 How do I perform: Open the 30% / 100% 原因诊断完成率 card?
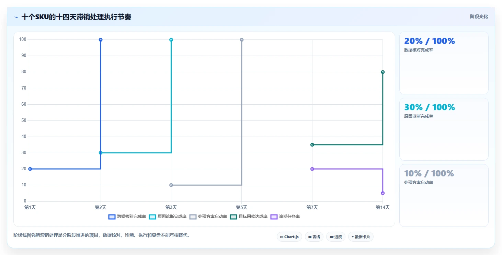[444, 129]
